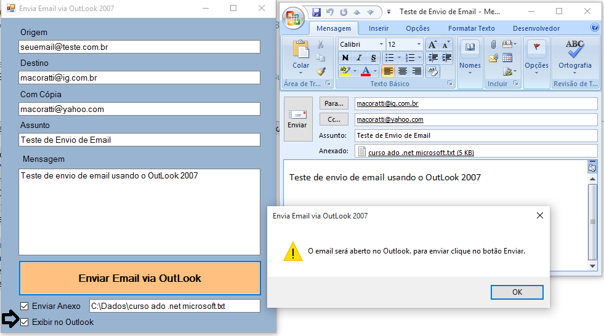Screen dimensions: 604x336
Task: Open the Texto Básico dialog launcher
Action: [x=449, y=84]
